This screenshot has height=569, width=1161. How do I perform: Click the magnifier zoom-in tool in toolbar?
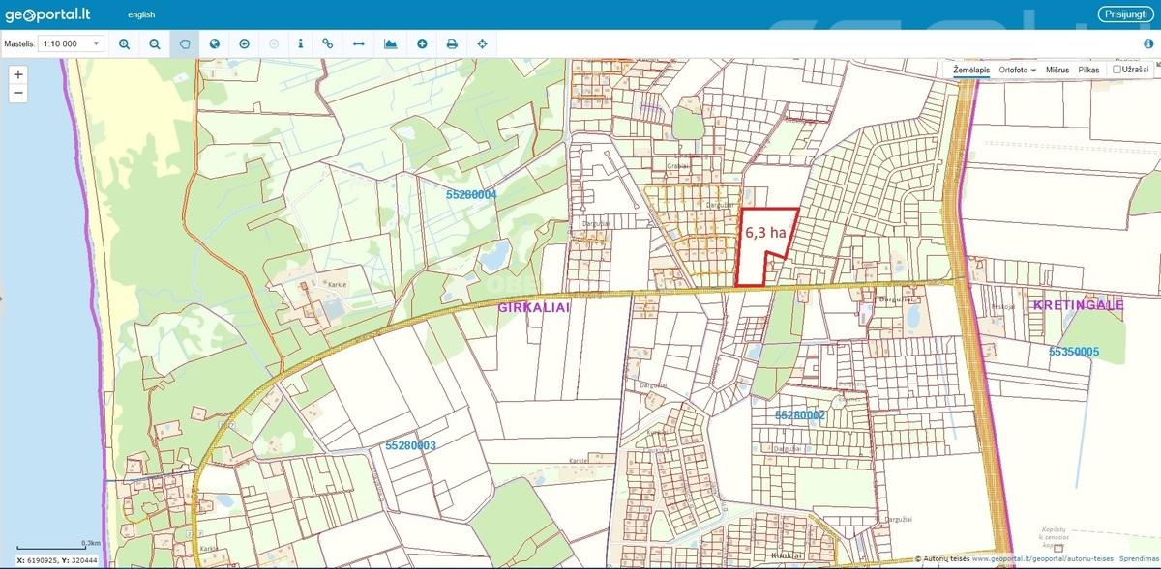(124, 43)
